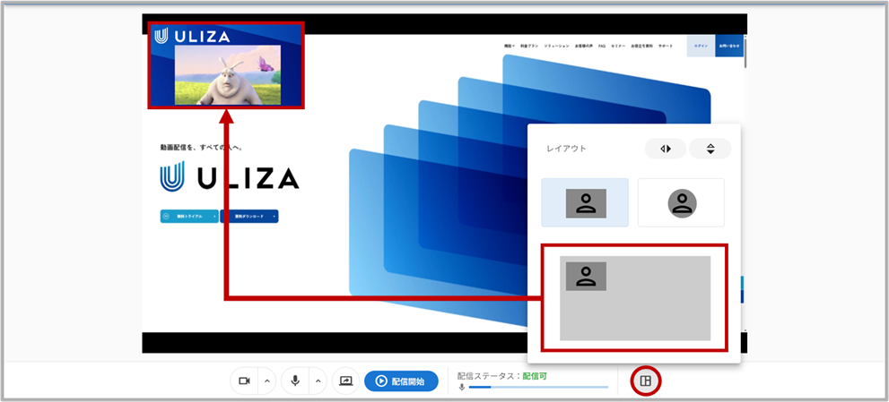Click the ログイン button in preview
Image resolution: width=889 pixels, height=402 pixels.
tap(701, 46)
